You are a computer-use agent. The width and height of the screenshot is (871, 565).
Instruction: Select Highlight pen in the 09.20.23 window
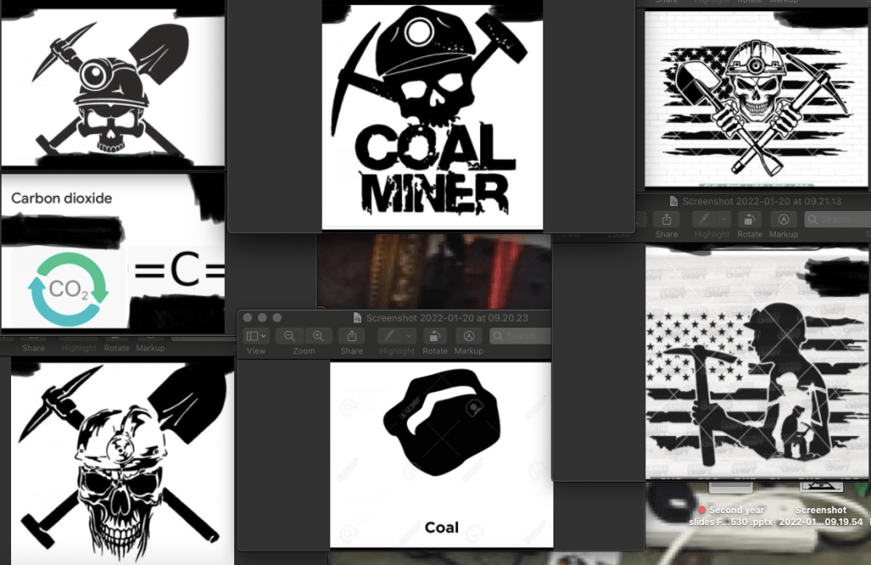pos(391,336)
